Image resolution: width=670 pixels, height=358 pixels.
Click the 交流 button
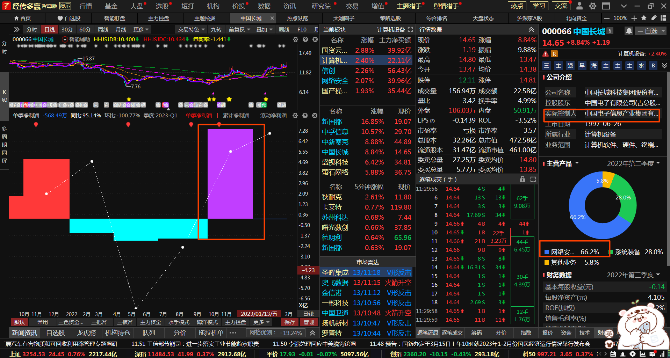[x=561, y=6]
